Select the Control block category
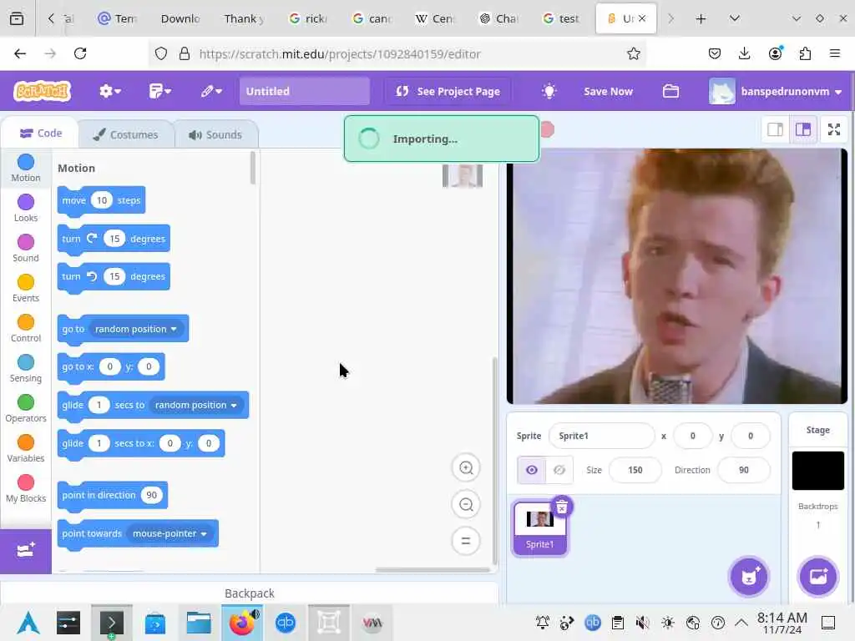 coord(26,328)
